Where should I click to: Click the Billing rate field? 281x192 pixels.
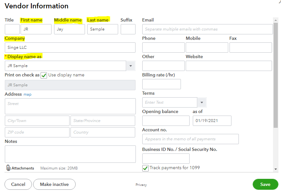point(161,84)
